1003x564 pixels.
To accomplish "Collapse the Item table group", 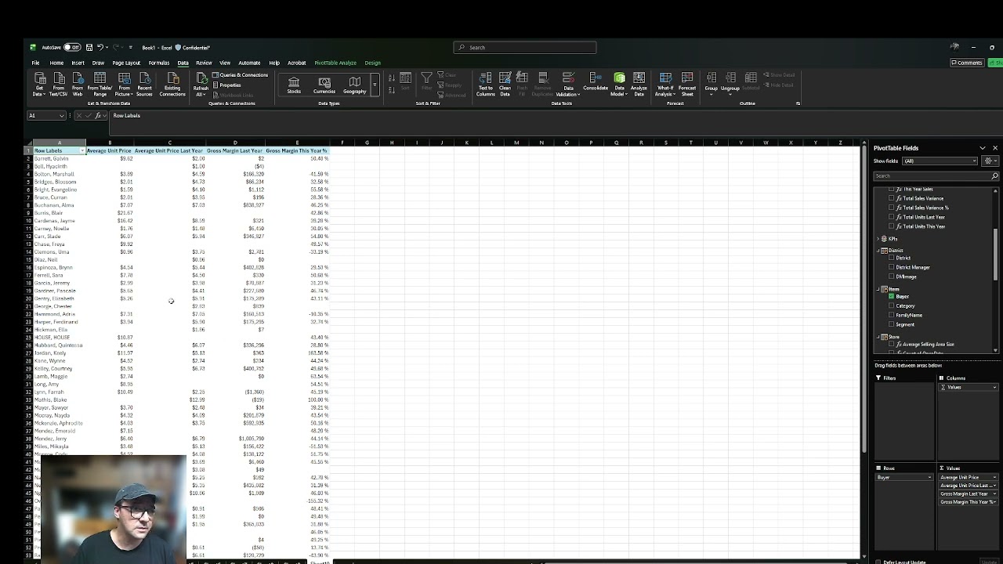I will (878, 289).
